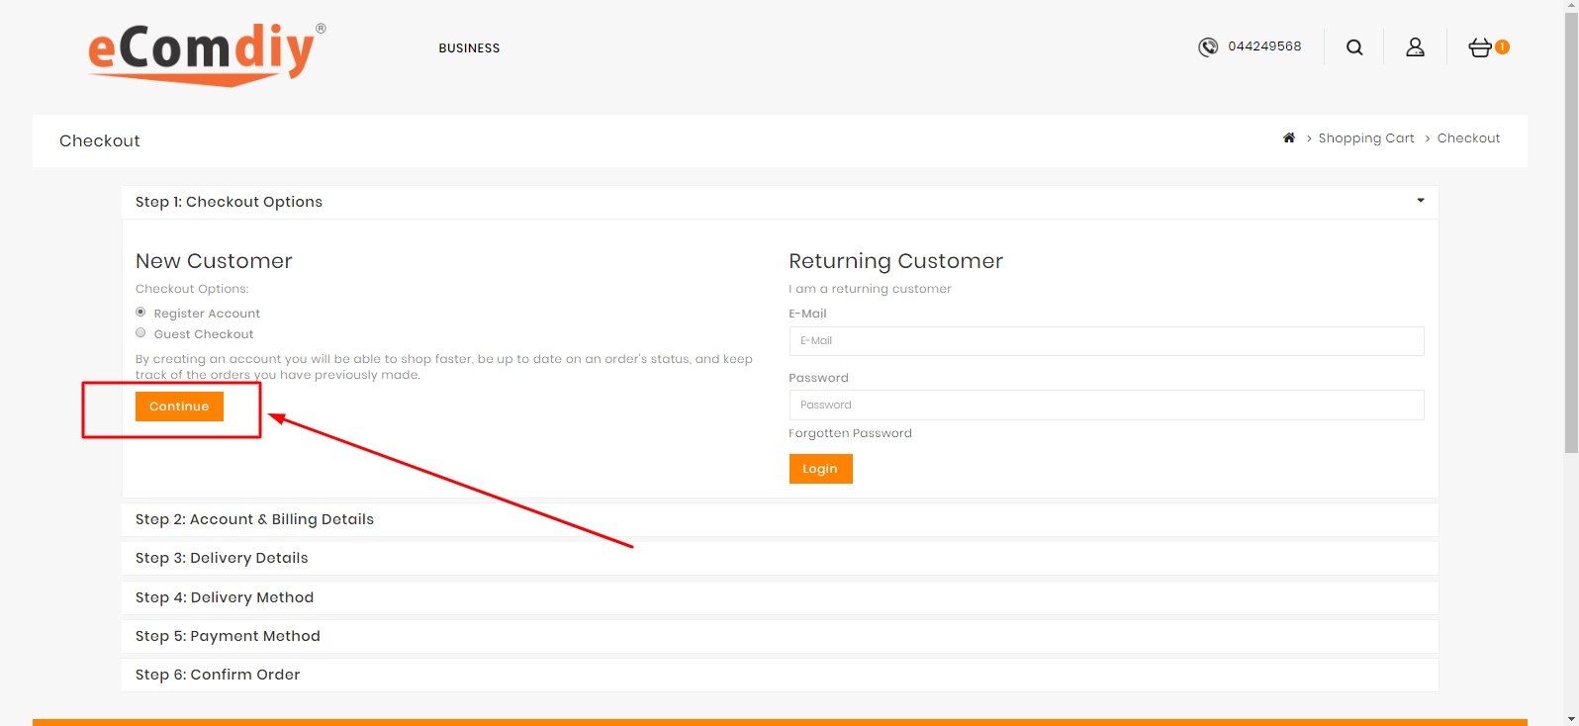Image resolution: width=1579 pixels, height=726 pixels.
Task: Expand Step 2: Account & Billing Details
Action: [254, 519]
